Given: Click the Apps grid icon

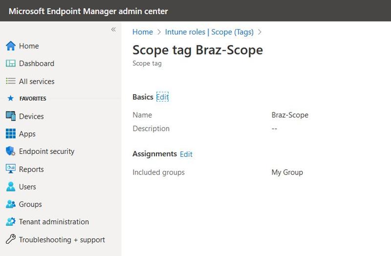Looking at the screenshot, I should point(11,133).
